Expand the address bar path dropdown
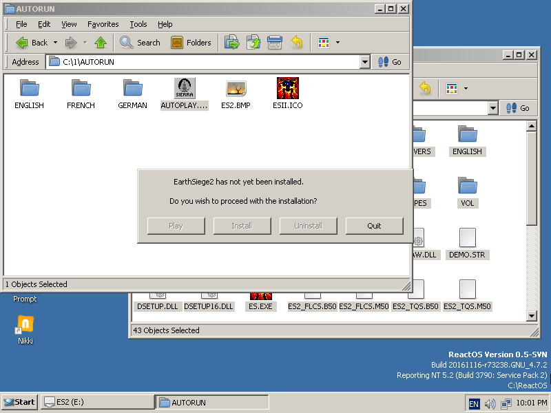The height and width of the screenshot is (413, 551). 365,62
